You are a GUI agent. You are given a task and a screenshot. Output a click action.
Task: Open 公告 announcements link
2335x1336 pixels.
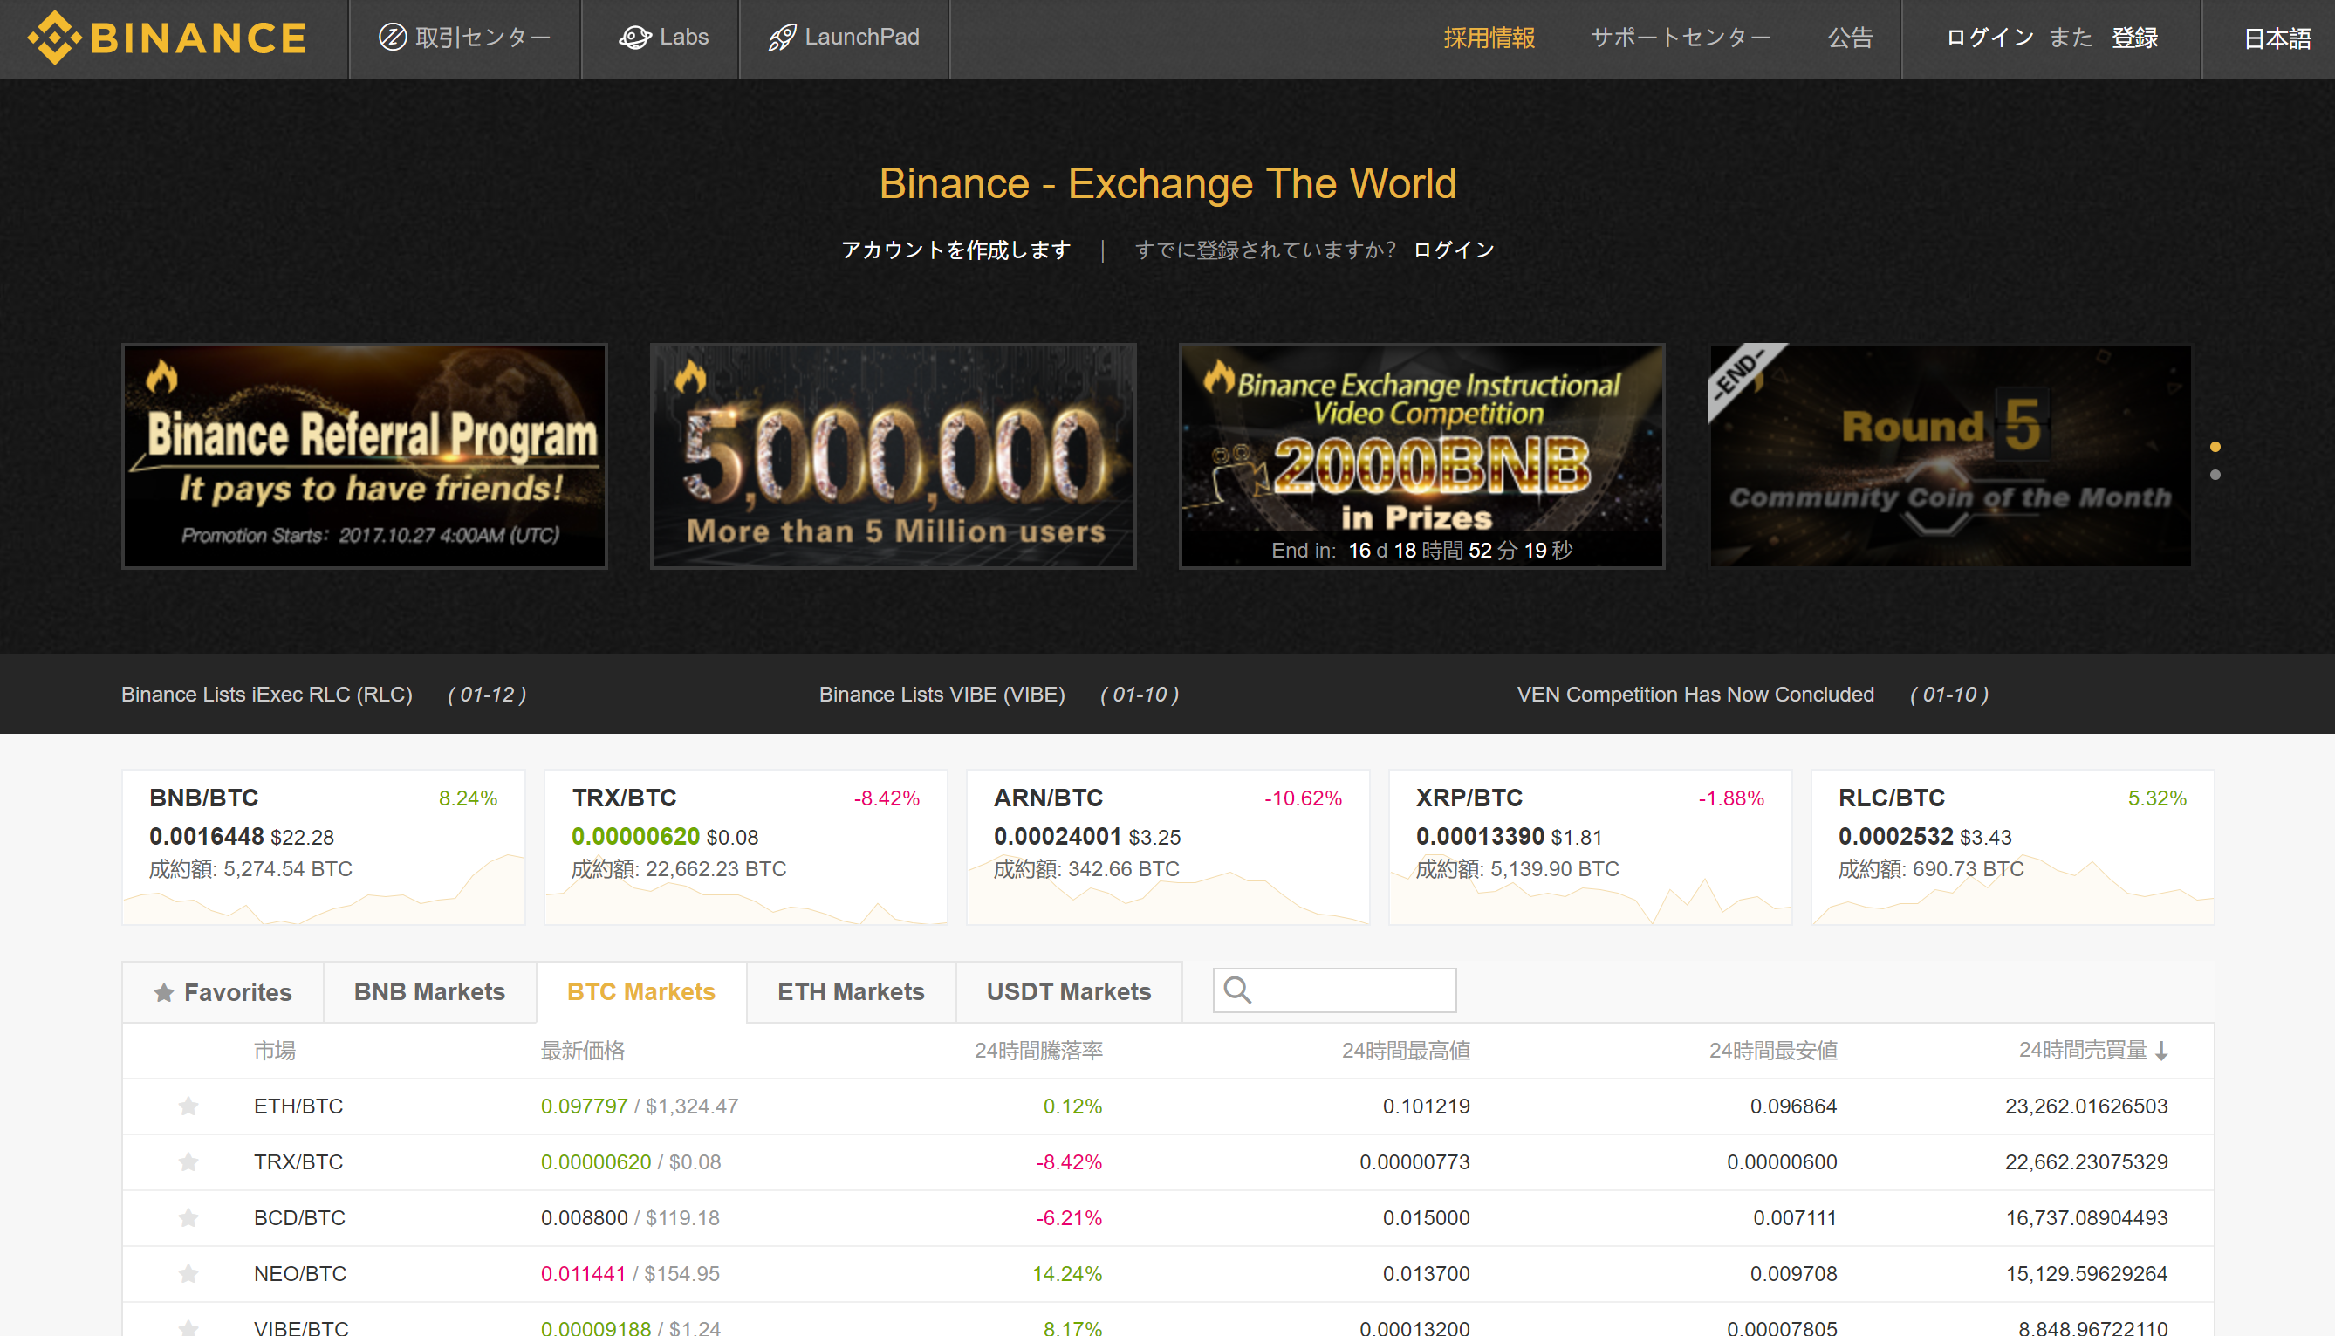click(1851, 38)
